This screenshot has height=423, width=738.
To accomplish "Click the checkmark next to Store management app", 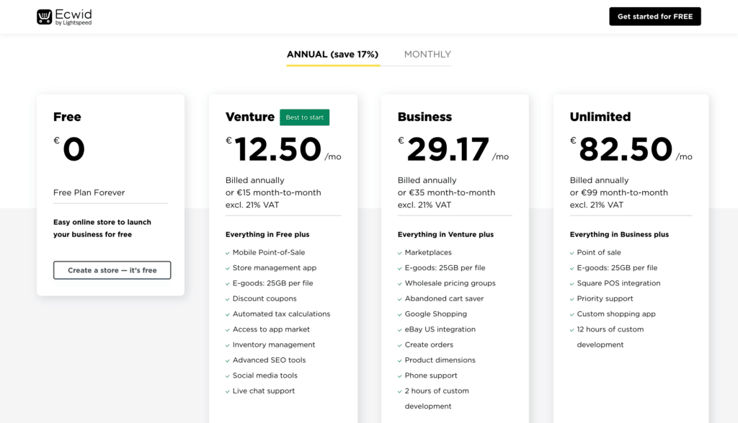I will coord(227,269).
